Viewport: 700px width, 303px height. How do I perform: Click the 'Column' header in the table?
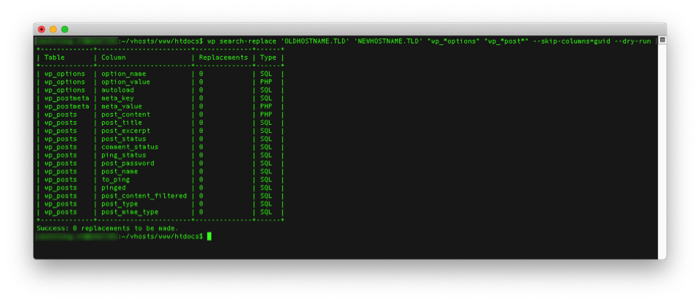(x=113, y=58)
